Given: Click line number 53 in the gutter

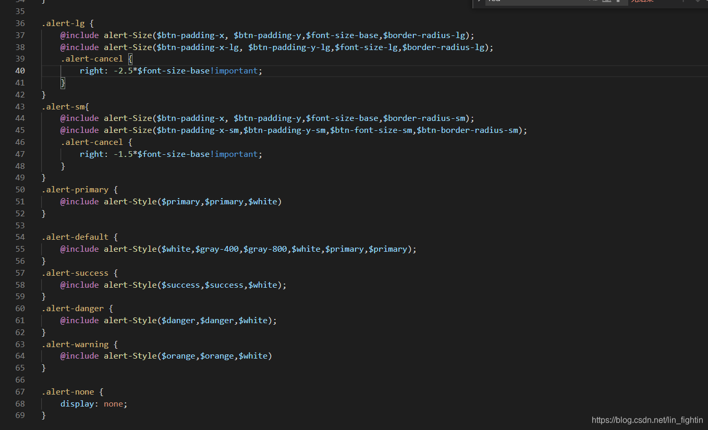Looking at the screenshot, I should coord(20,226).
